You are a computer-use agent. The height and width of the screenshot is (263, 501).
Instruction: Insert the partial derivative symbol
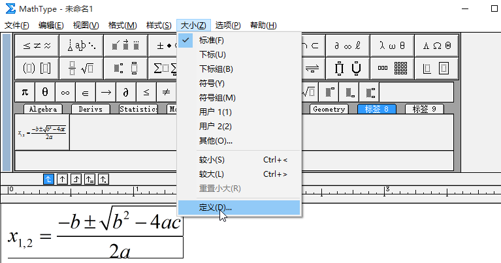(125, 92)
